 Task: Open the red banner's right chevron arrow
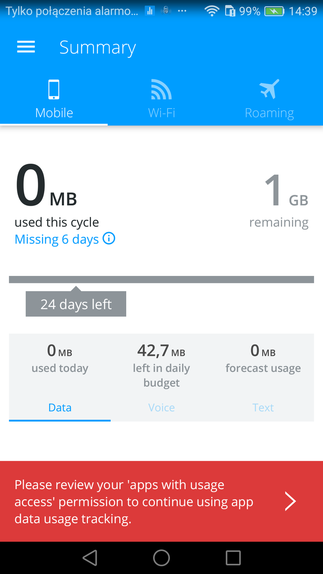point(290,501)
